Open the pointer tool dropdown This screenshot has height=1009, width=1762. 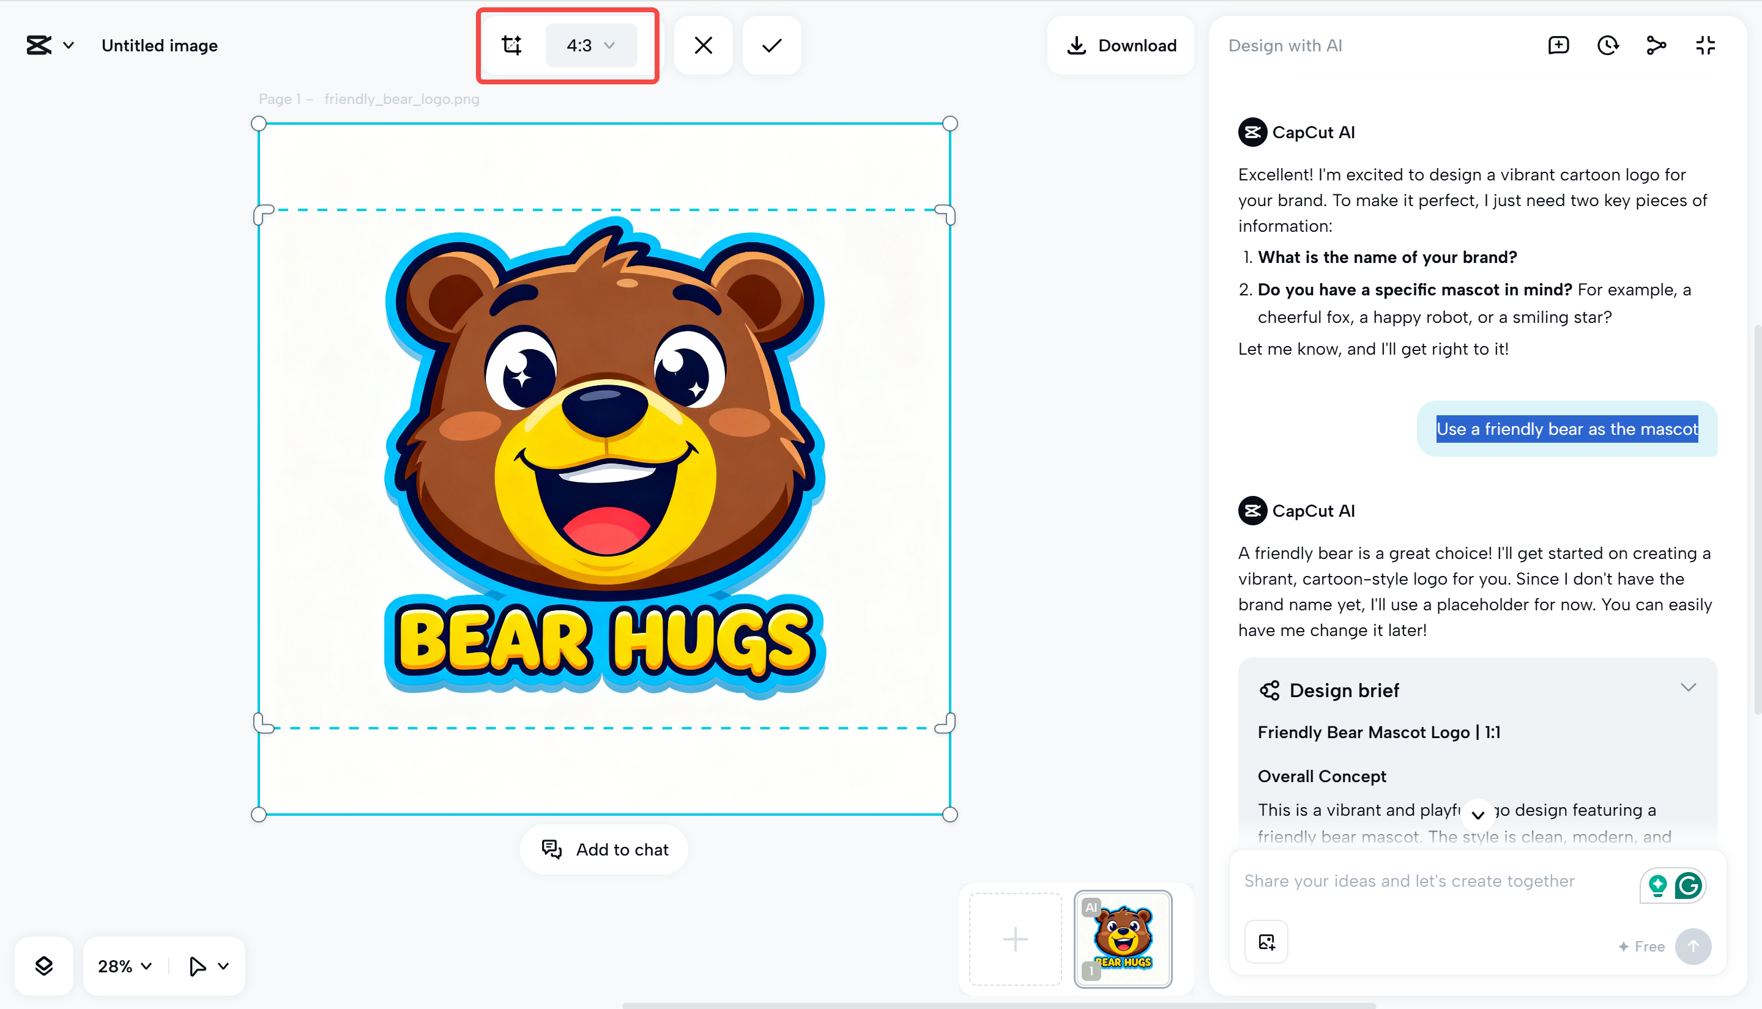coord(208,966)
